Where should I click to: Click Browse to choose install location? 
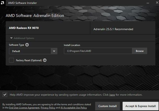click(139, 51)
